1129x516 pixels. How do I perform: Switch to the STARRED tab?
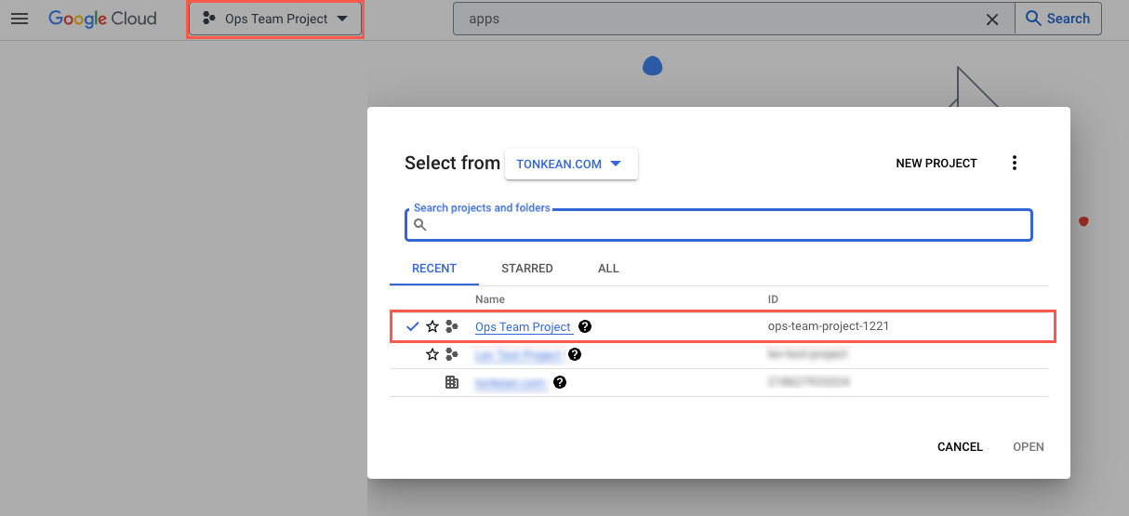tap(526, 269)
